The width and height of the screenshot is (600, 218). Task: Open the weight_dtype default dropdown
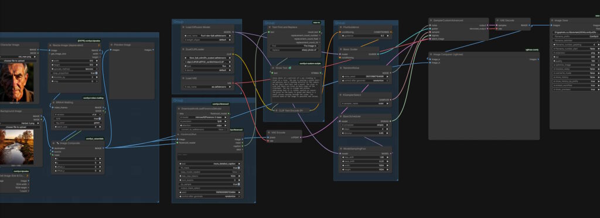pyautogui.click(x=207, y=39)
